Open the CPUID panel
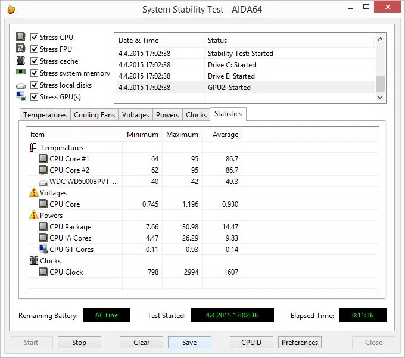Image resolution: width=405 pixels, height=358 pixels. [x=251, y=343]
